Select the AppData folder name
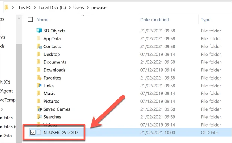 [52, 39]
